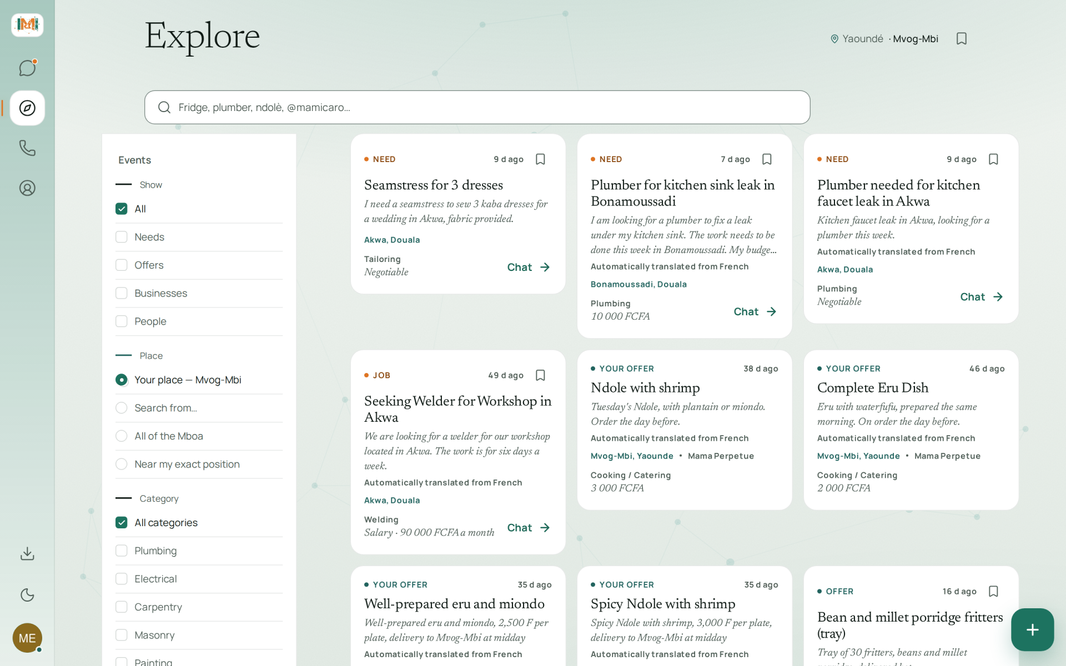Check the Masonry category

coord(121,635)
